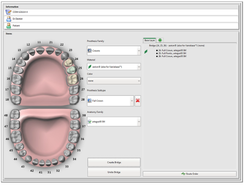Click the green material icon beside the bridge list
This screenshot has width=245, height=185.
click(x=146, y=52)
